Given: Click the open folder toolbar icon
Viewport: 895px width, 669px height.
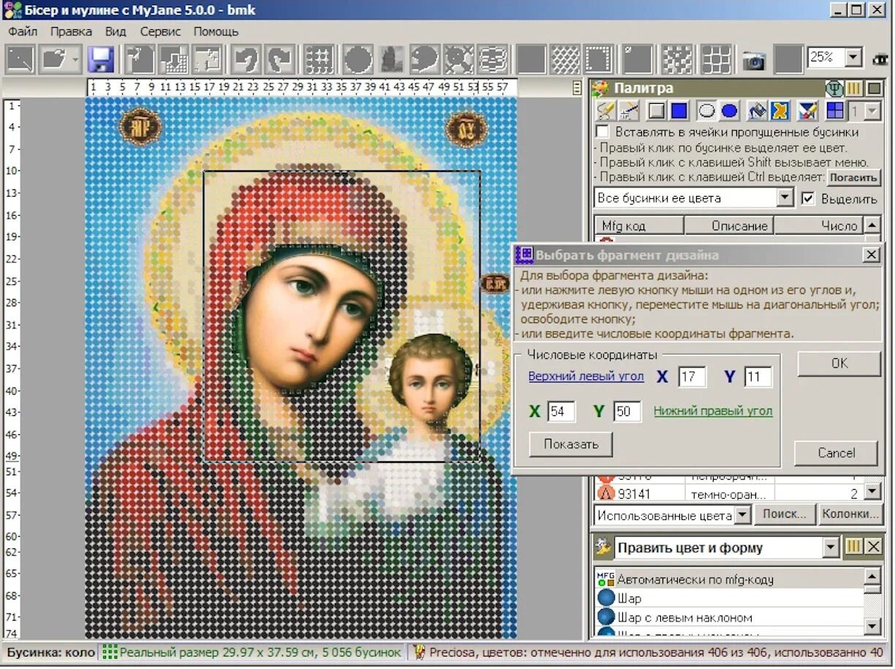Looking at the screenshot, I should coord(55,59).
